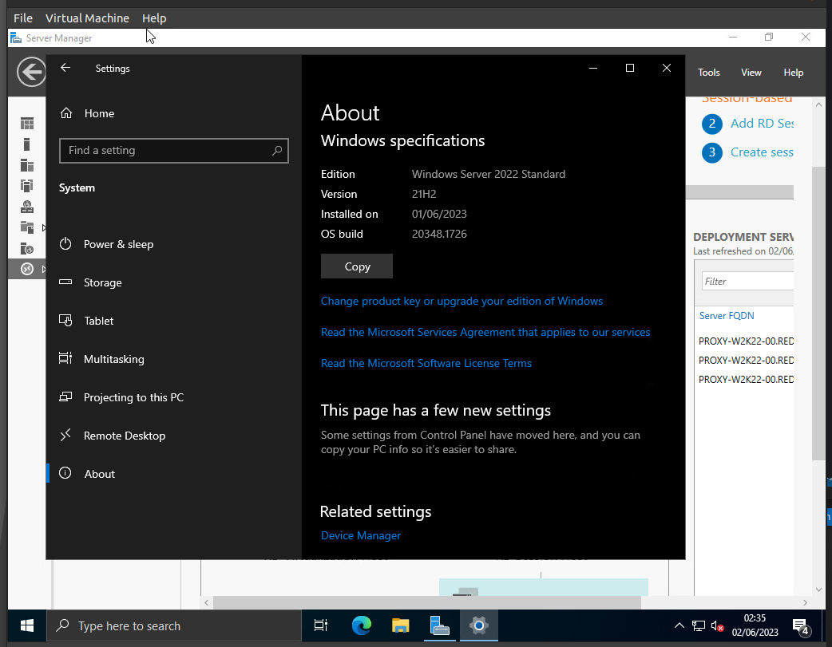
Task: Open clock showing 02:35 on taskbar
Action: point(755,625)
